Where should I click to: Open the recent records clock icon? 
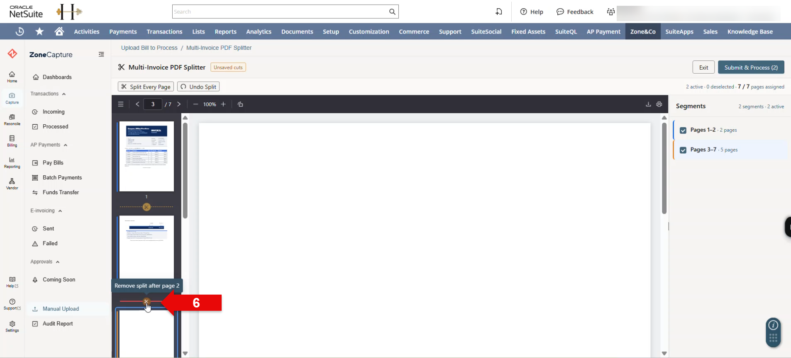click(20, 31)
